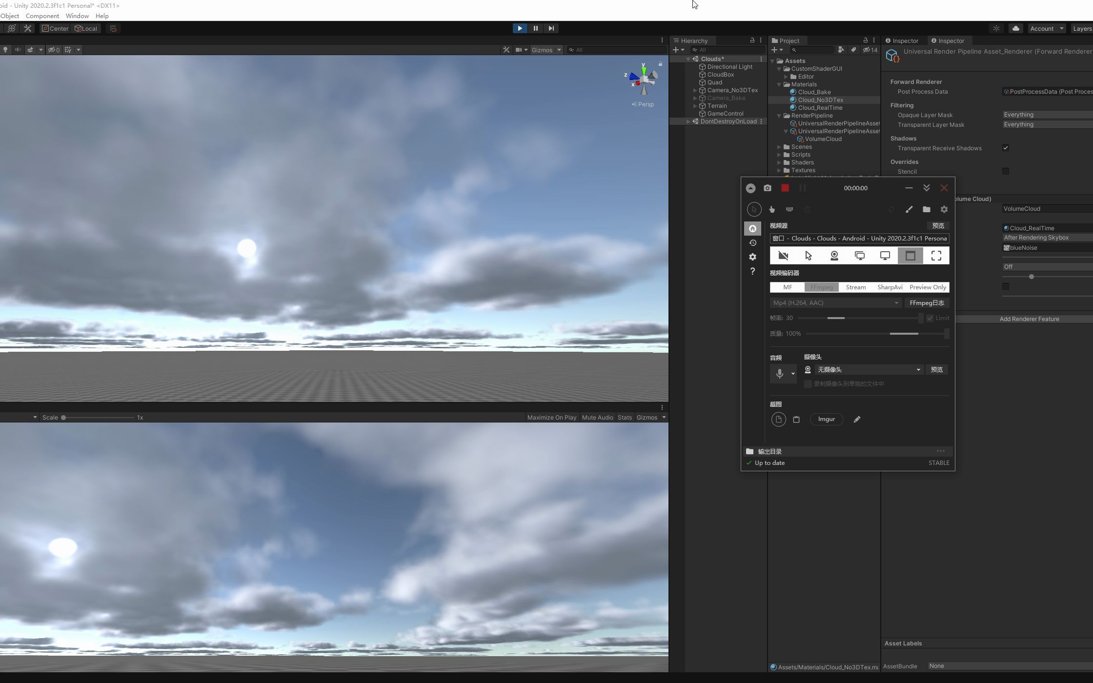The height and width of the screenshot is (683, 1093).
Task: Open the output folder icon in Captura
Action: (927, 209)
